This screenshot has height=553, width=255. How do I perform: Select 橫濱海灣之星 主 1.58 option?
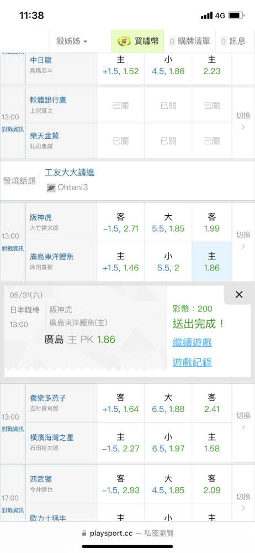coord(212,442)
